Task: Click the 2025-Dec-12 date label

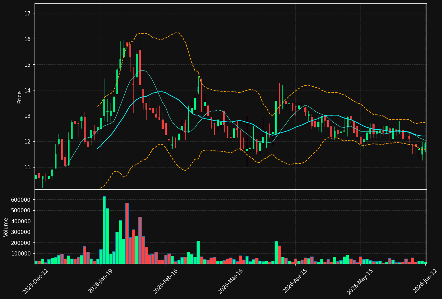Action: (35, 281)
